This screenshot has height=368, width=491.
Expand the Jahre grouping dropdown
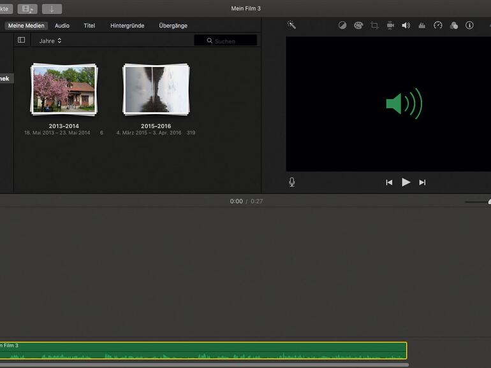(50, 41)
